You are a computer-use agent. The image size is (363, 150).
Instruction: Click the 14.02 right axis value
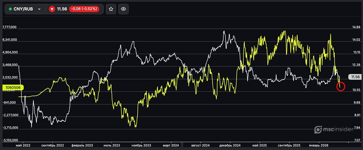tap(356, 40)
